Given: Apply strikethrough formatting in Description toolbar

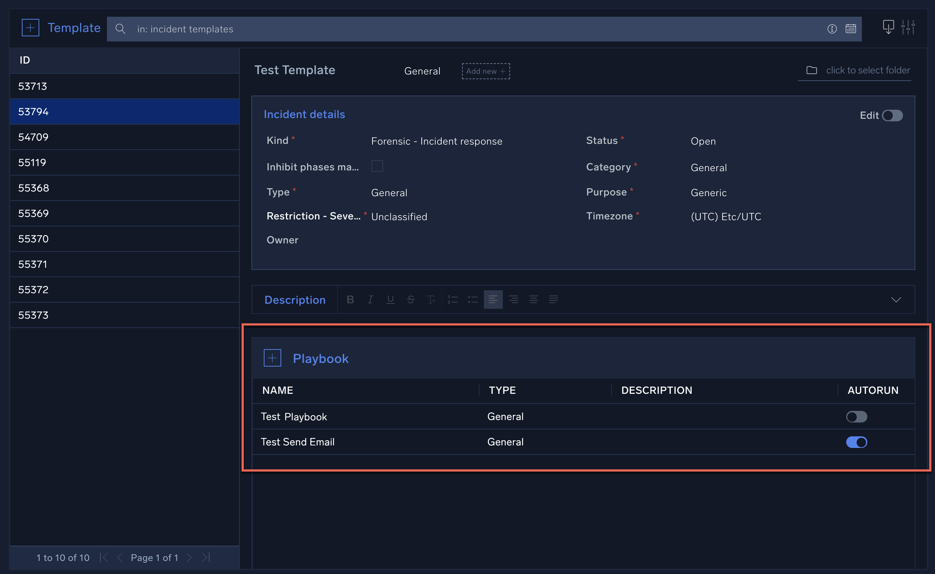Looking at the screenshot, I should tap(410, 299).
